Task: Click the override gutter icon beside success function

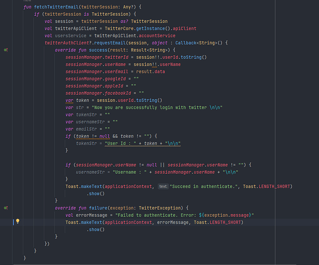Action: click(x=6, y=50)
